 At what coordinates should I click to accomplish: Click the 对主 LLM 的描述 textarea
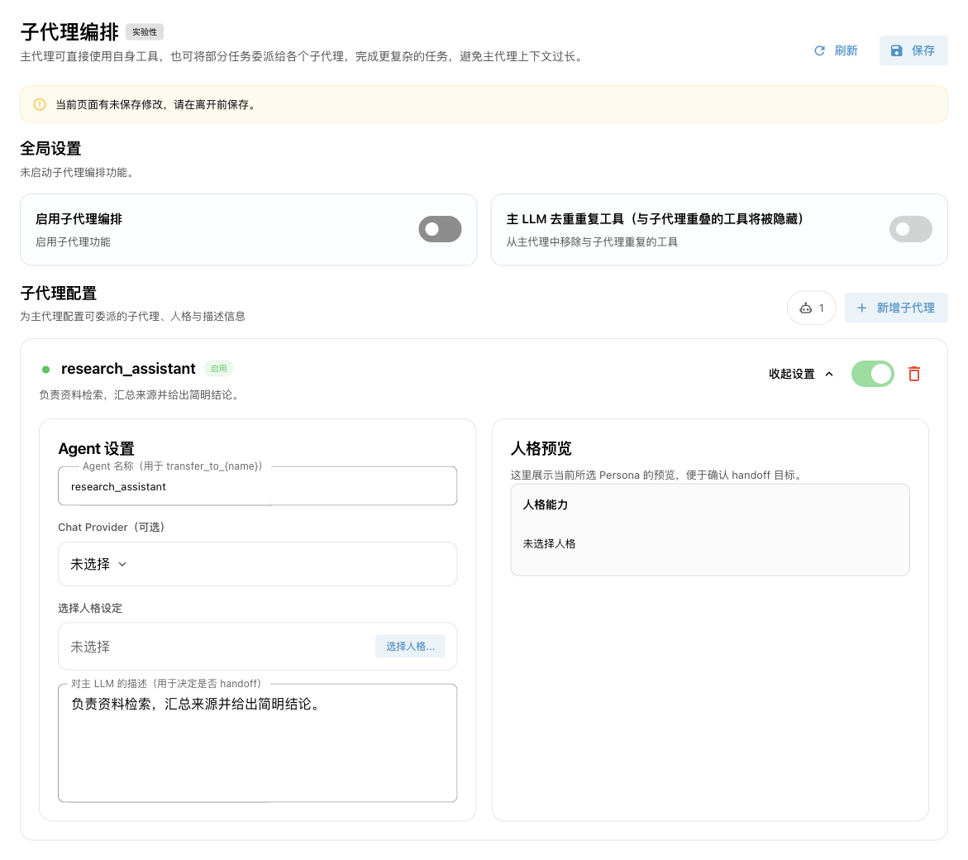coord(257,743)
